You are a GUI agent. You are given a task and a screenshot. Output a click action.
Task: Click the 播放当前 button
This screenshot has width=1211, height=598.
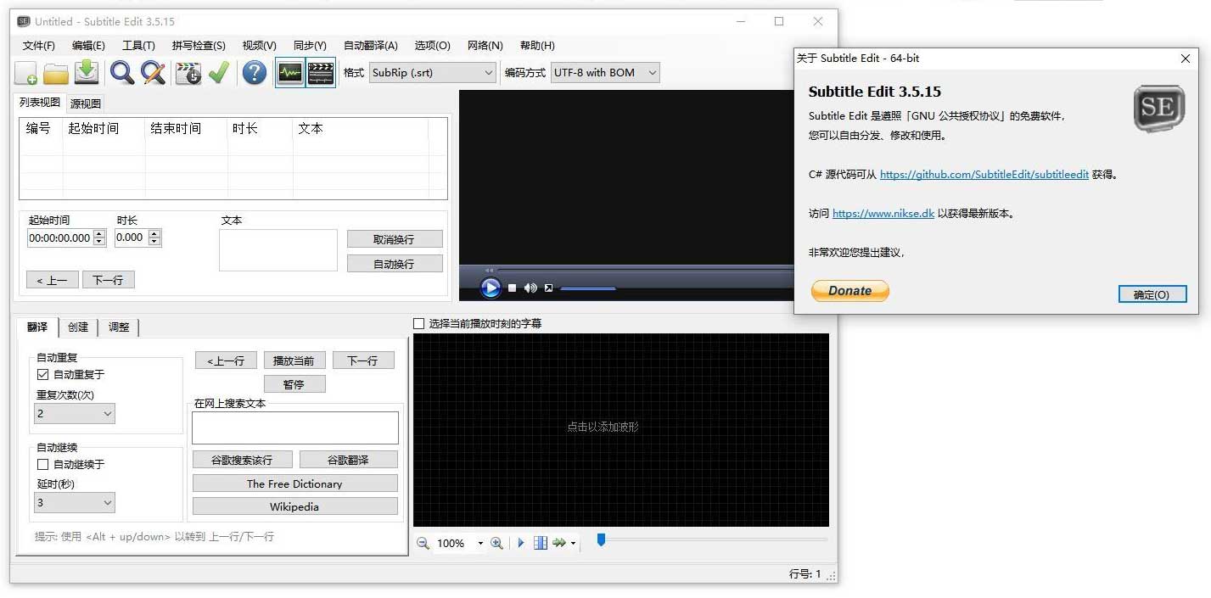point(294,360)
